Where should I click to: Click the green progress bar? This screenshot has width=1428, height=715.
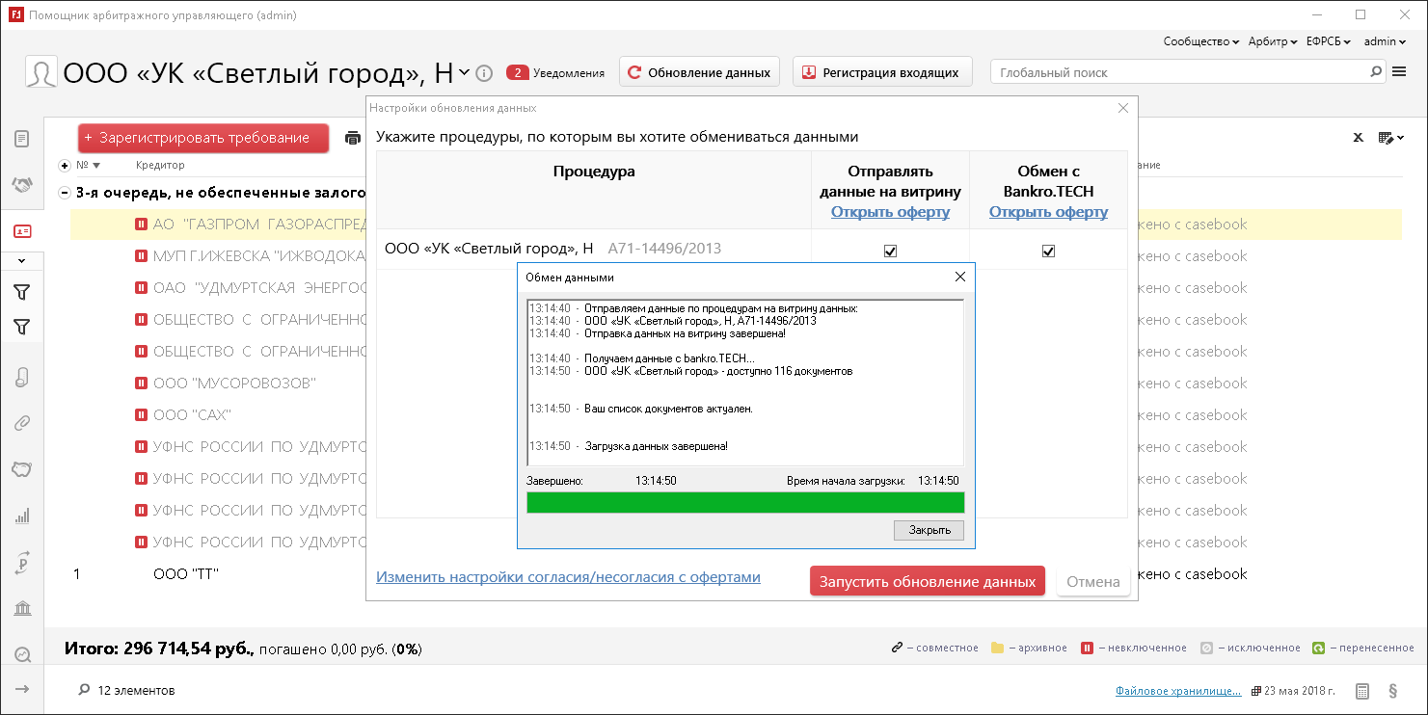tap(744, 502)
